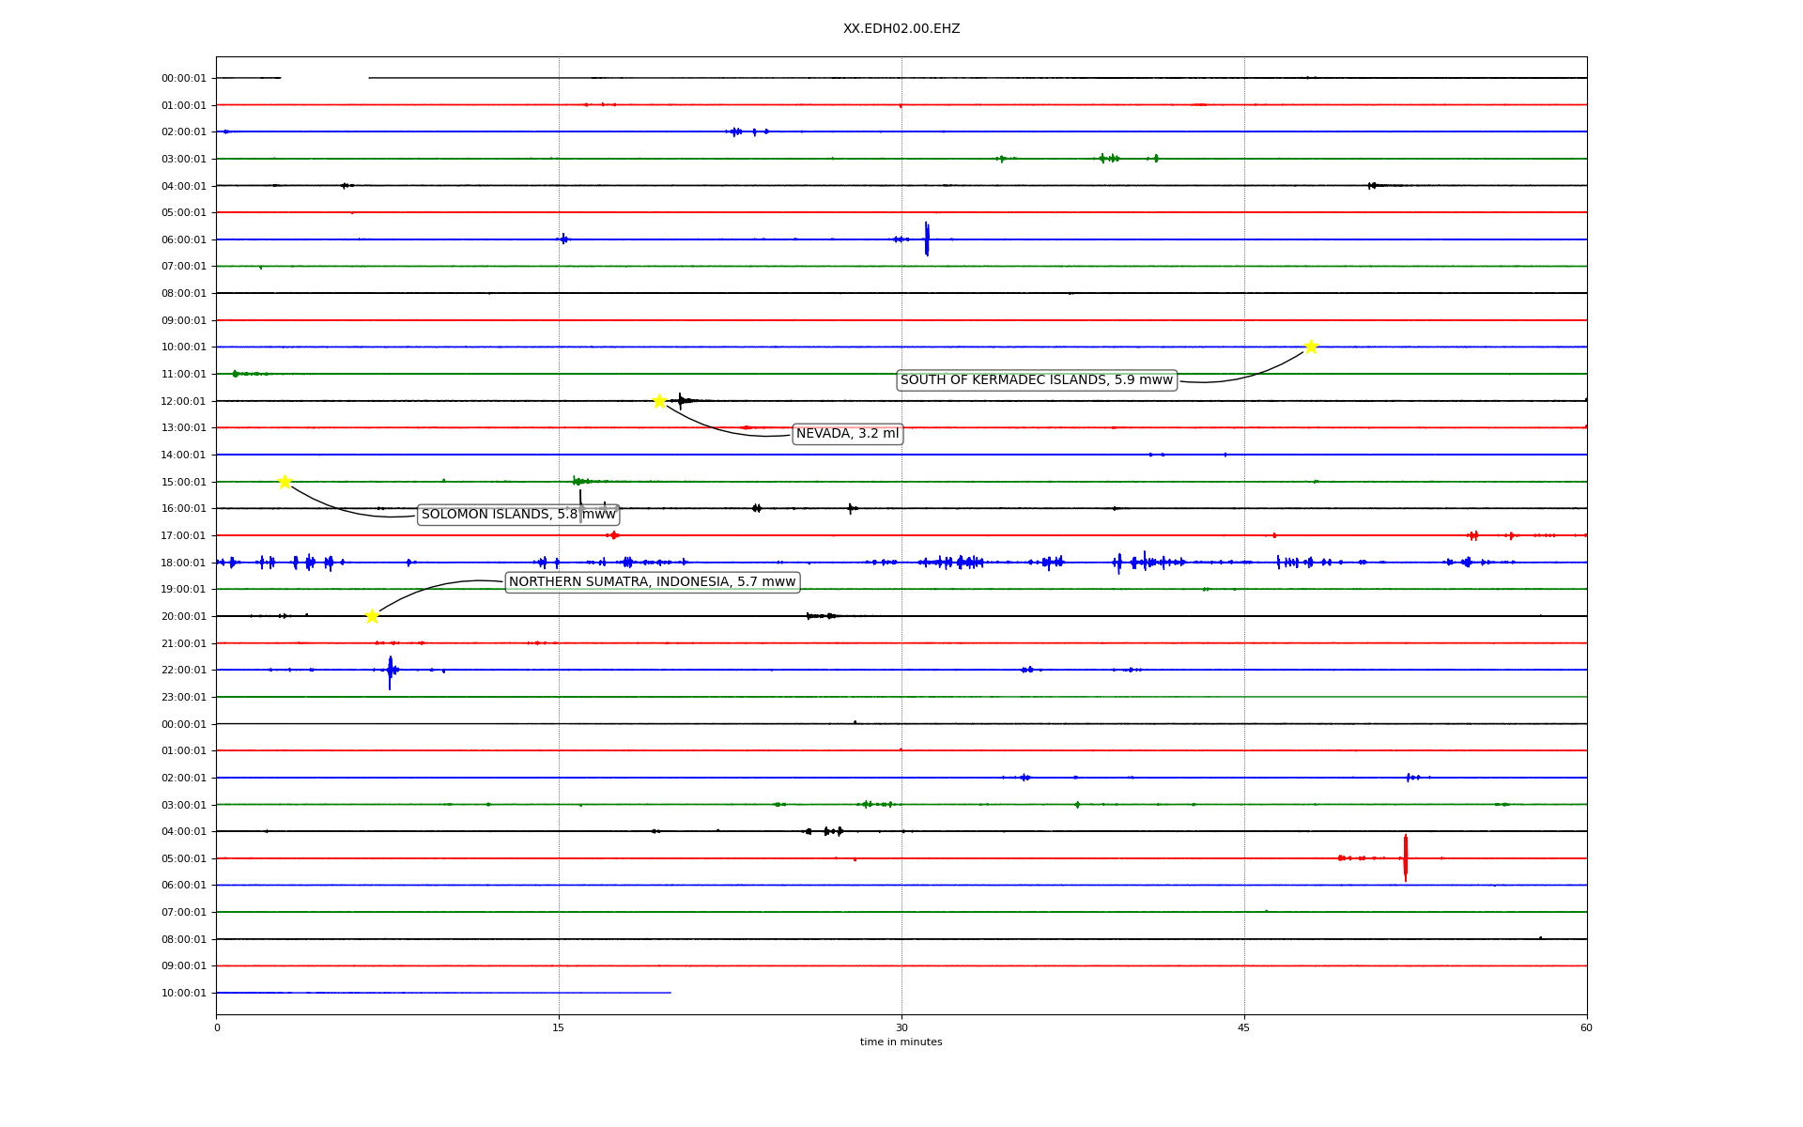
Task: Click the blue spike on 22:00:01 trace
Action: (x=390, y=672)
